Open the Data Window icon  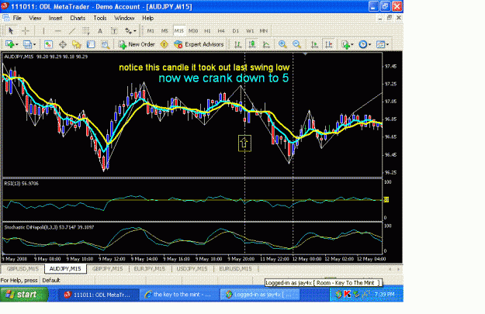(63, 44)
